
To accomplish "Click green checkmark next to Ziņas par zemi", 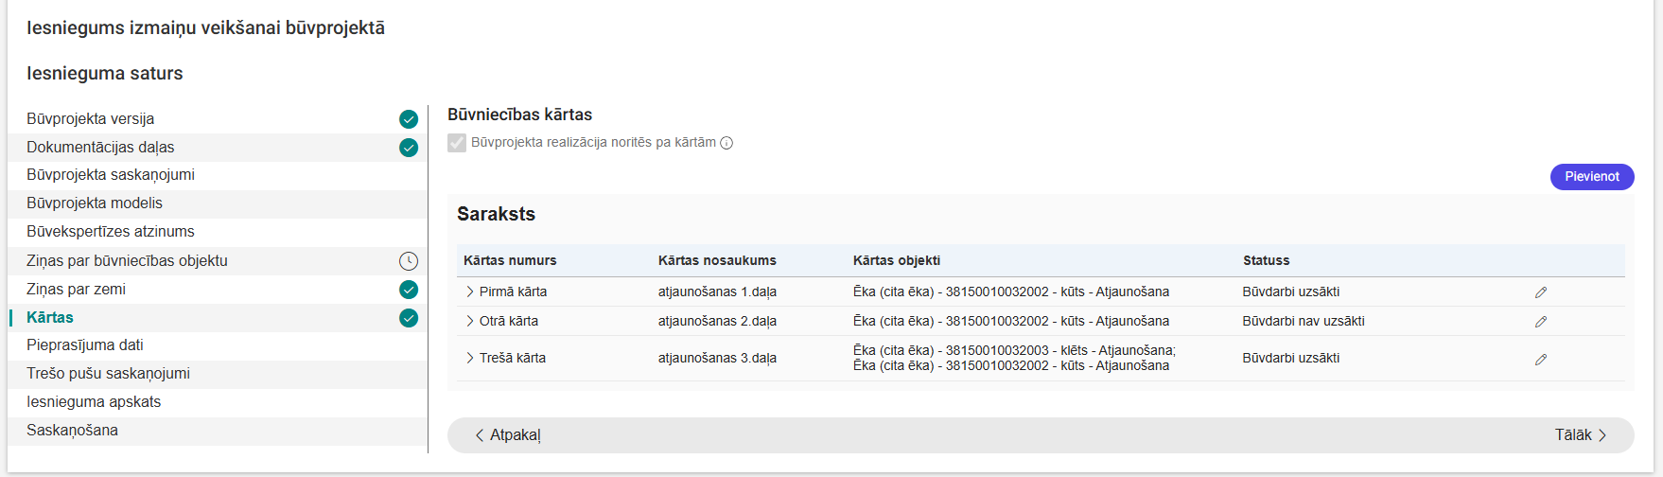I will tap(409, 290).
